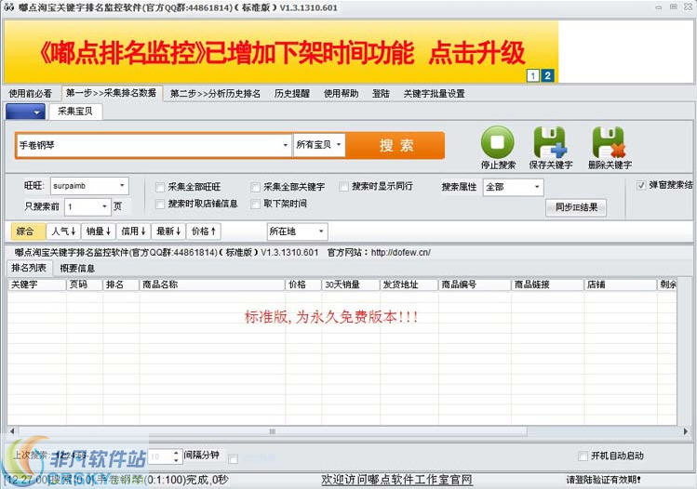Click the 发货地址 column header
Image resolution: width=697 pixels, height=489 pixels.
(x=409, y=284)
